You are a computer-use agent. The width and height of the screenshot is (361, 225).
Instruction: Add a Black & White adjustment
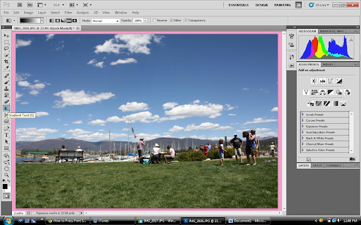331,92
